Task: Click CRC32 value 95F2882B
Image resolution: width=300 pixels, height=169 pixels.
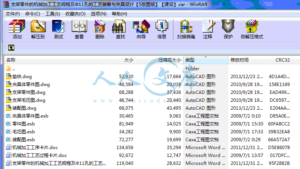Action: pos(279,163)
